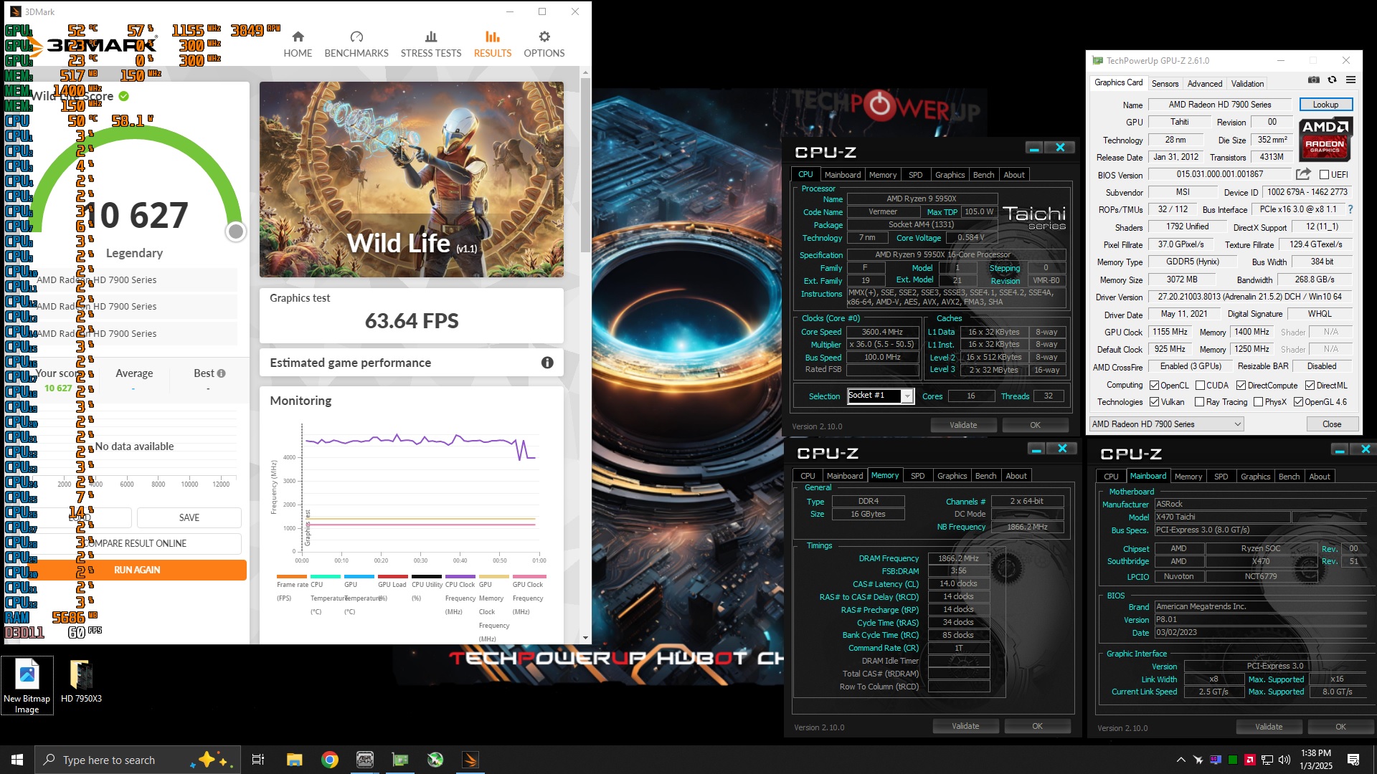Open the GPU selection dropdown in GPU-Z
This screenshot has width=1377, height=774.
tap(1166, 424)
